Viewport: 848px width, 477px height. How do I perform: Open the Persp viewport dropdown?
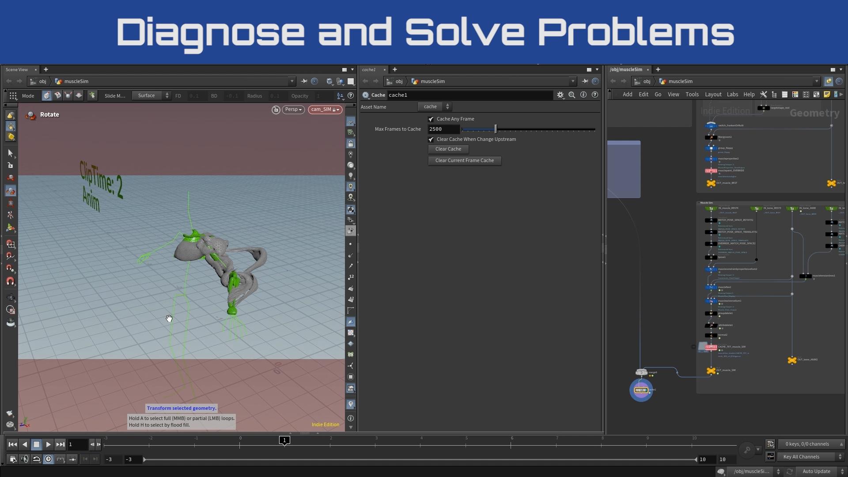[293, 110]
